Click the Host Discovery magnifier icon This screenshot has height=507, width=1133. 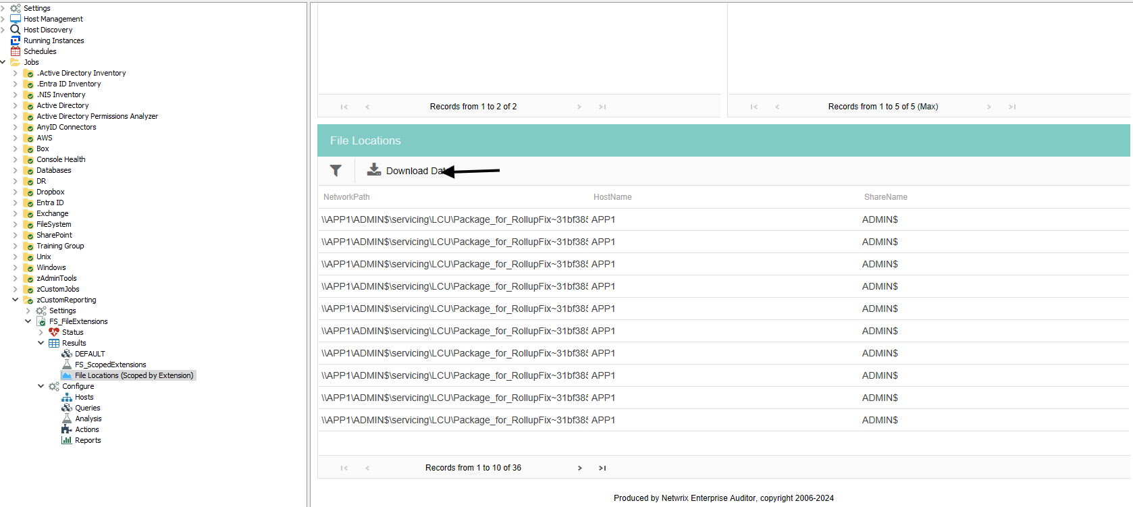[x=15, y=30]
